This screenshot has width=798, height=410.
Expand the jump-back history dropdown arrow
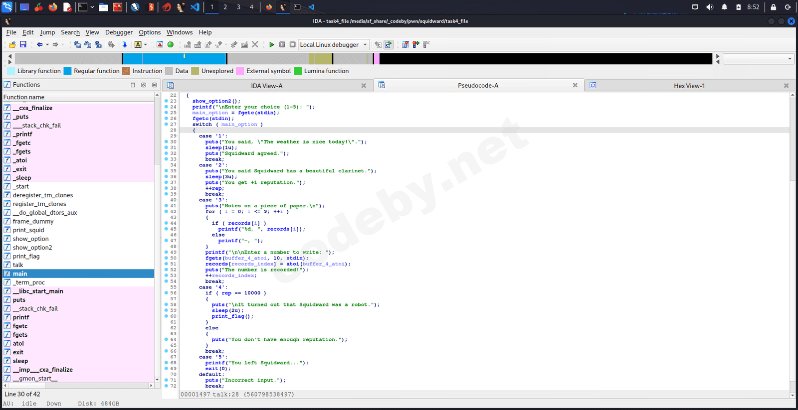(x=47, y=45)
